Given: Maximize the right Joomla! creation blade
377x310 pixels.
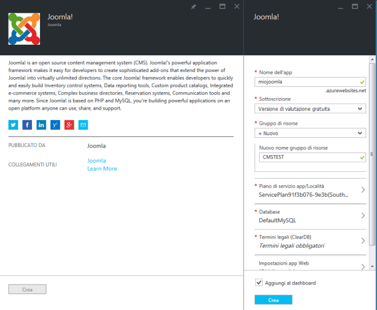Looking at the screenshot, I should click(x=355, y=6).
